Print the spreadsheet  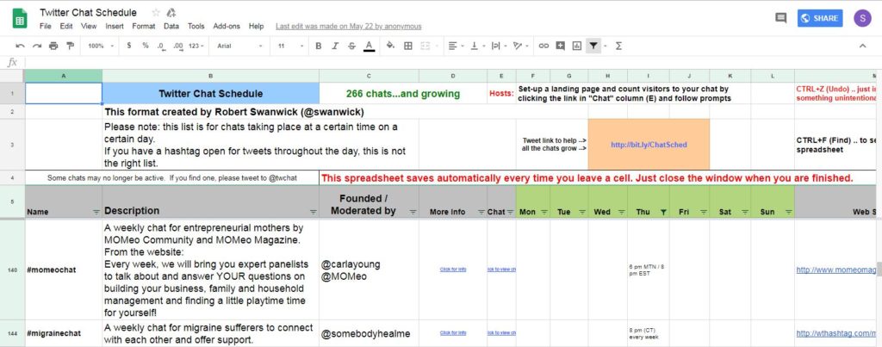click(53, 46)
